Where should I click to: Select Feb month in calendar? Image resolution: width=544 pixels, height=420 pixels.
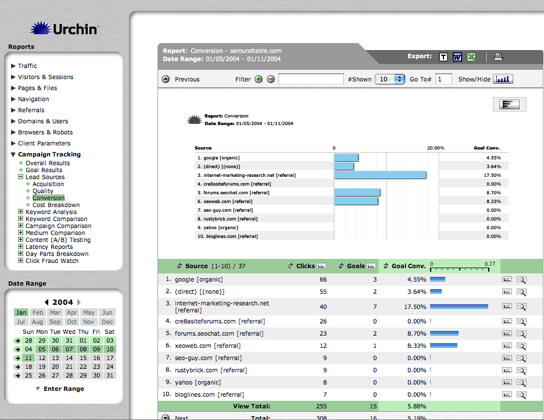click(x=38, y=312)
